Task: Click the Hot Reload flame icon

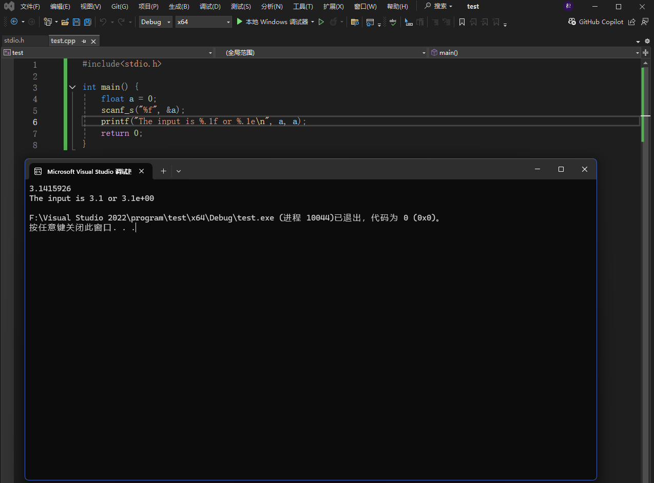Action: (x=334, y=22)
